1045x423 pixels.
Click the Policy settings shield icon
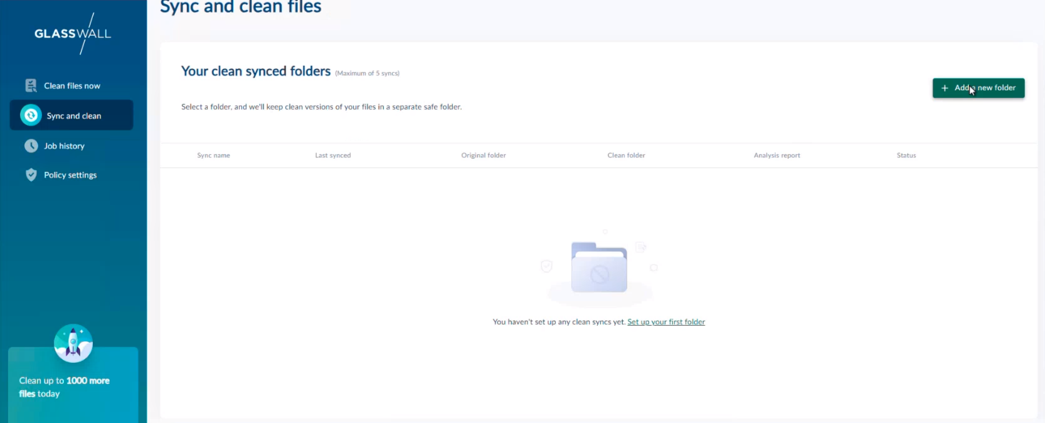pyautogui.click(x=31, y=175)
